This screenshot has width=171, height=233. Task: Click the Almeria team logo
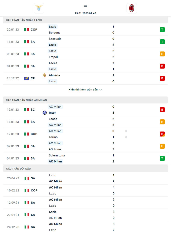[45, 75]
